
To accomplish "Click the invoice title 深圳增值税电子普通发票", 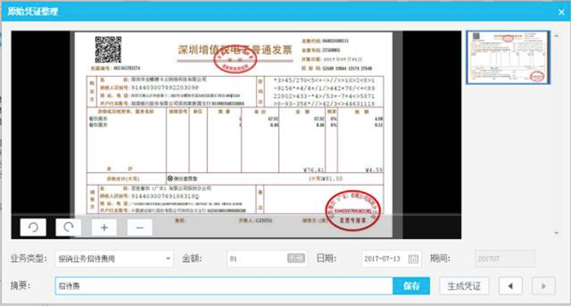I will pyautogui.click(x=235, y=50).
